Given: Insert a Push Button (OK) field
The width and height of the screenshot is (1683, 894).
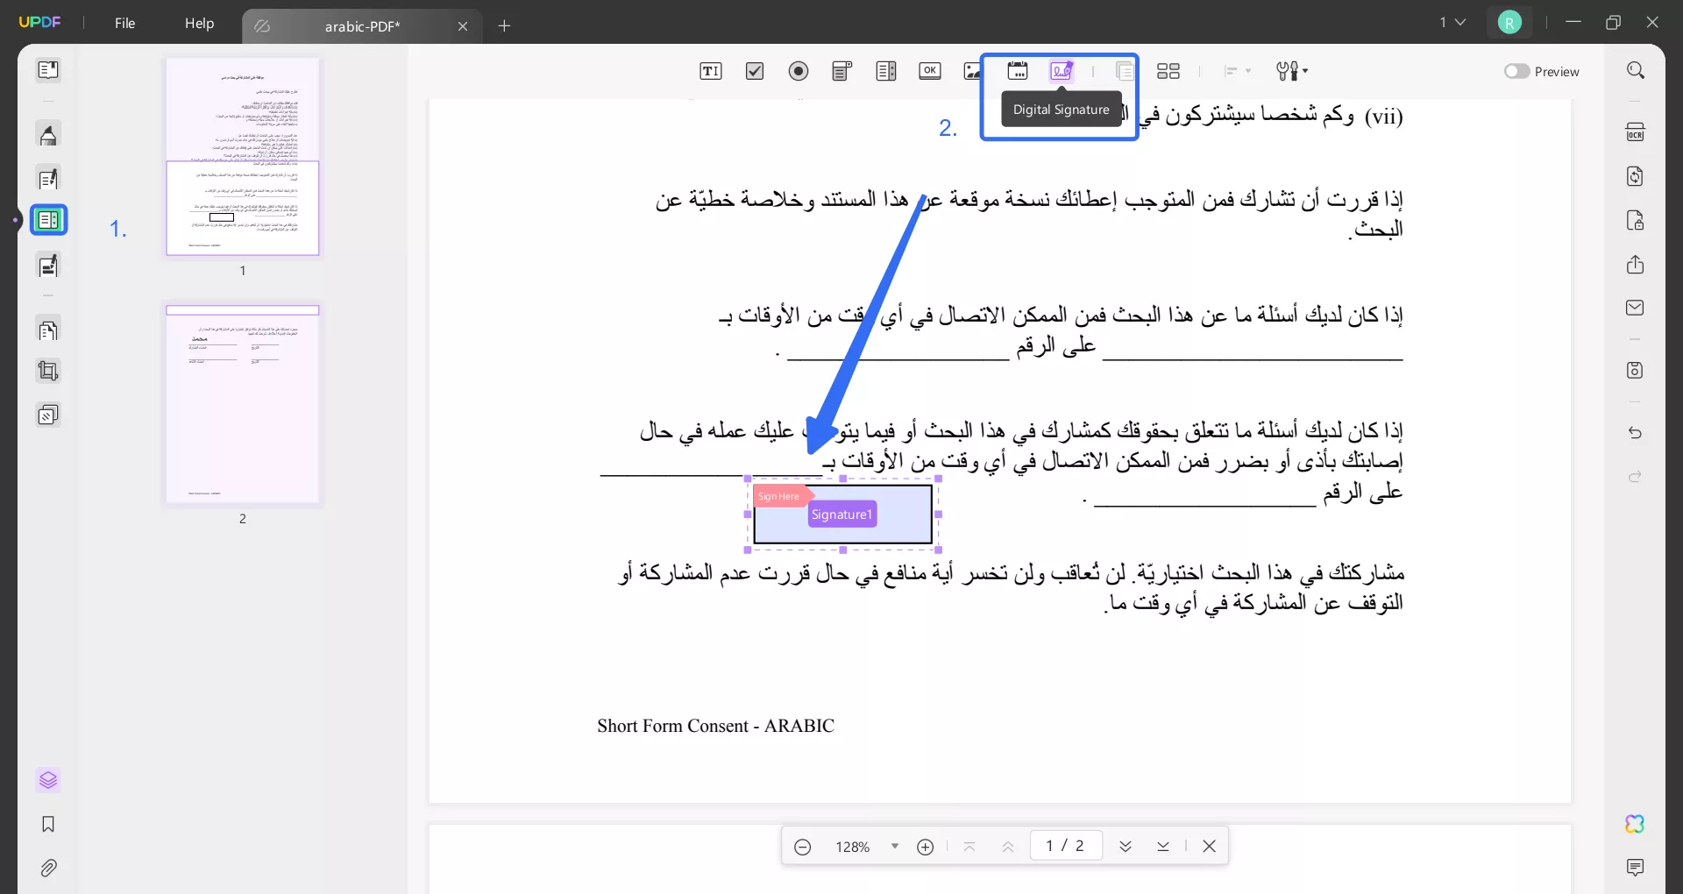Looking at the screenshot, I should pos(930,71).
